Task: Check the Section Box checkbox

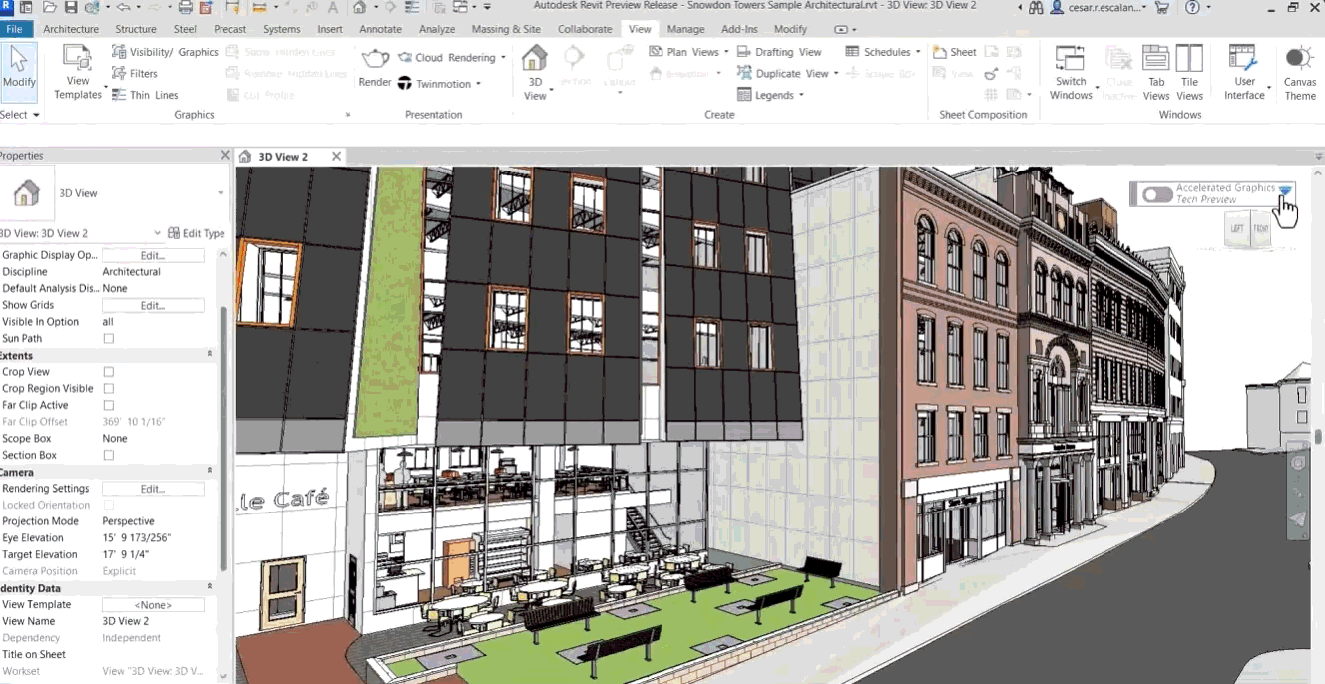Action: [x=109, y=455]
